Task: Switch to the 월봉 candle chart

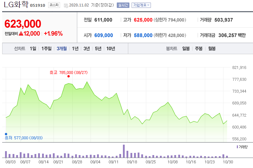Action: point(212,48)
